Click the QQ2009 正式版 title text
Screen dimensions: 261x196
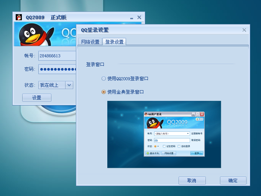(x=46, y=17)
